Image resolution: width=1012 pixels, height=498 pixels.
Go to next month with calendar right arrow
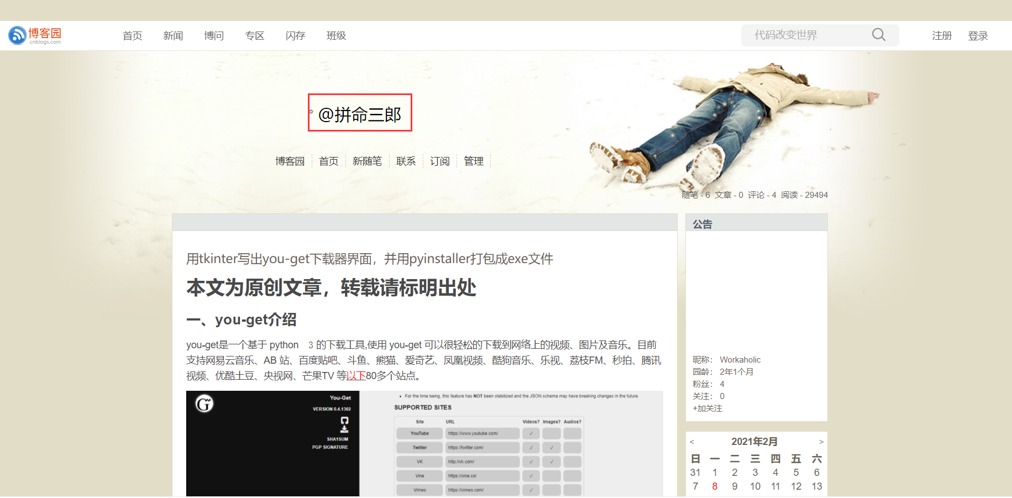click(x=821, y=442)
